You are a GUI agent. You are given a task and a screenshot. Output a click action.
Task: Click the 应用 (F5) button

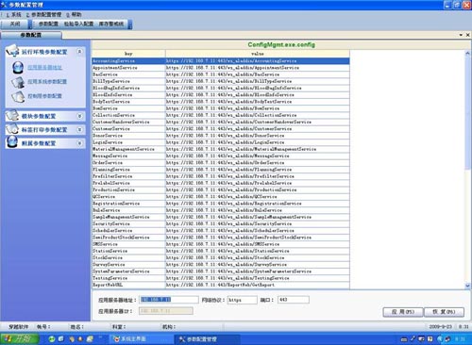click(403, 312)
